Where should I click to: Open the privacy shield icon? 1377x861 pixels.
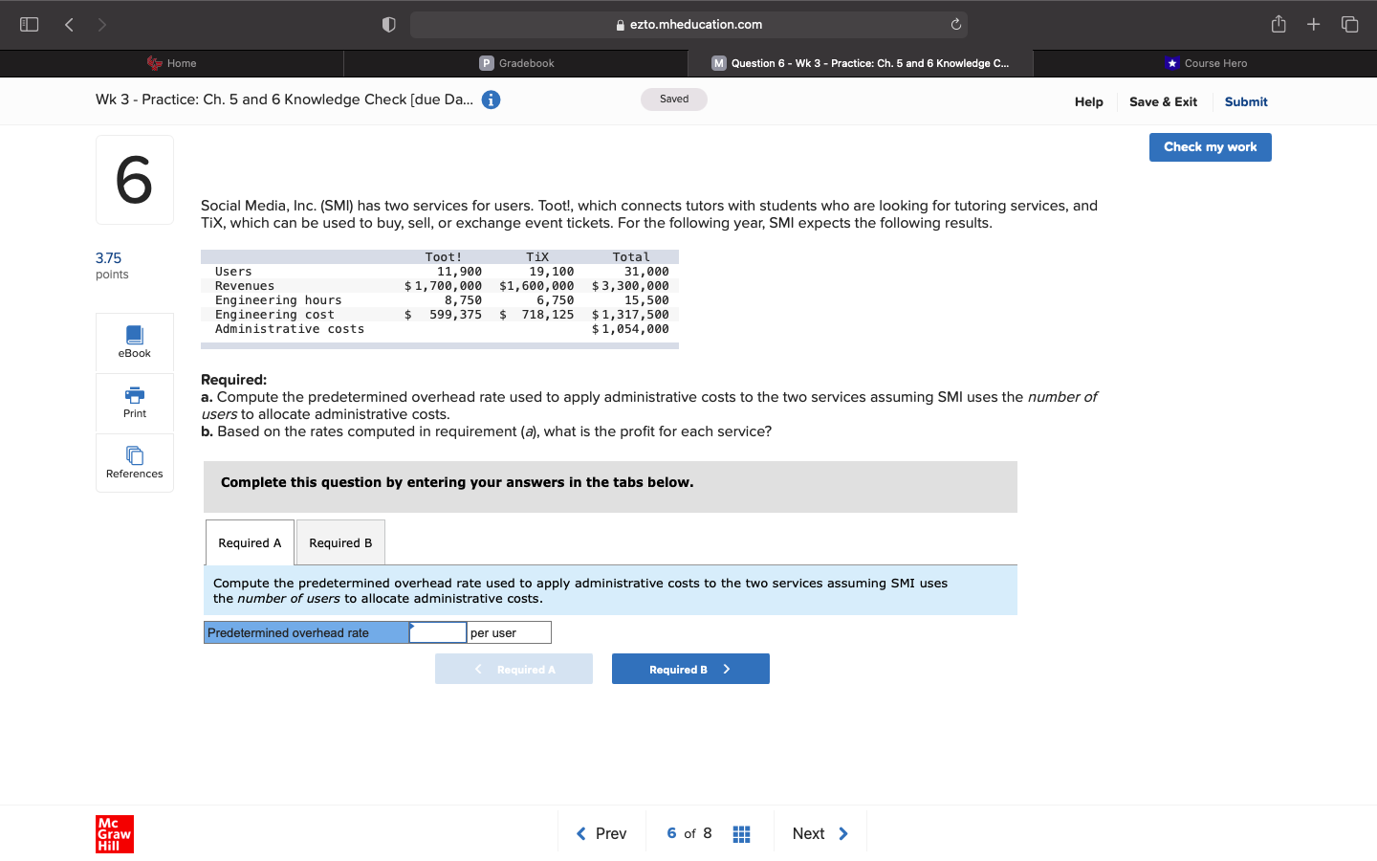(388, 25)
